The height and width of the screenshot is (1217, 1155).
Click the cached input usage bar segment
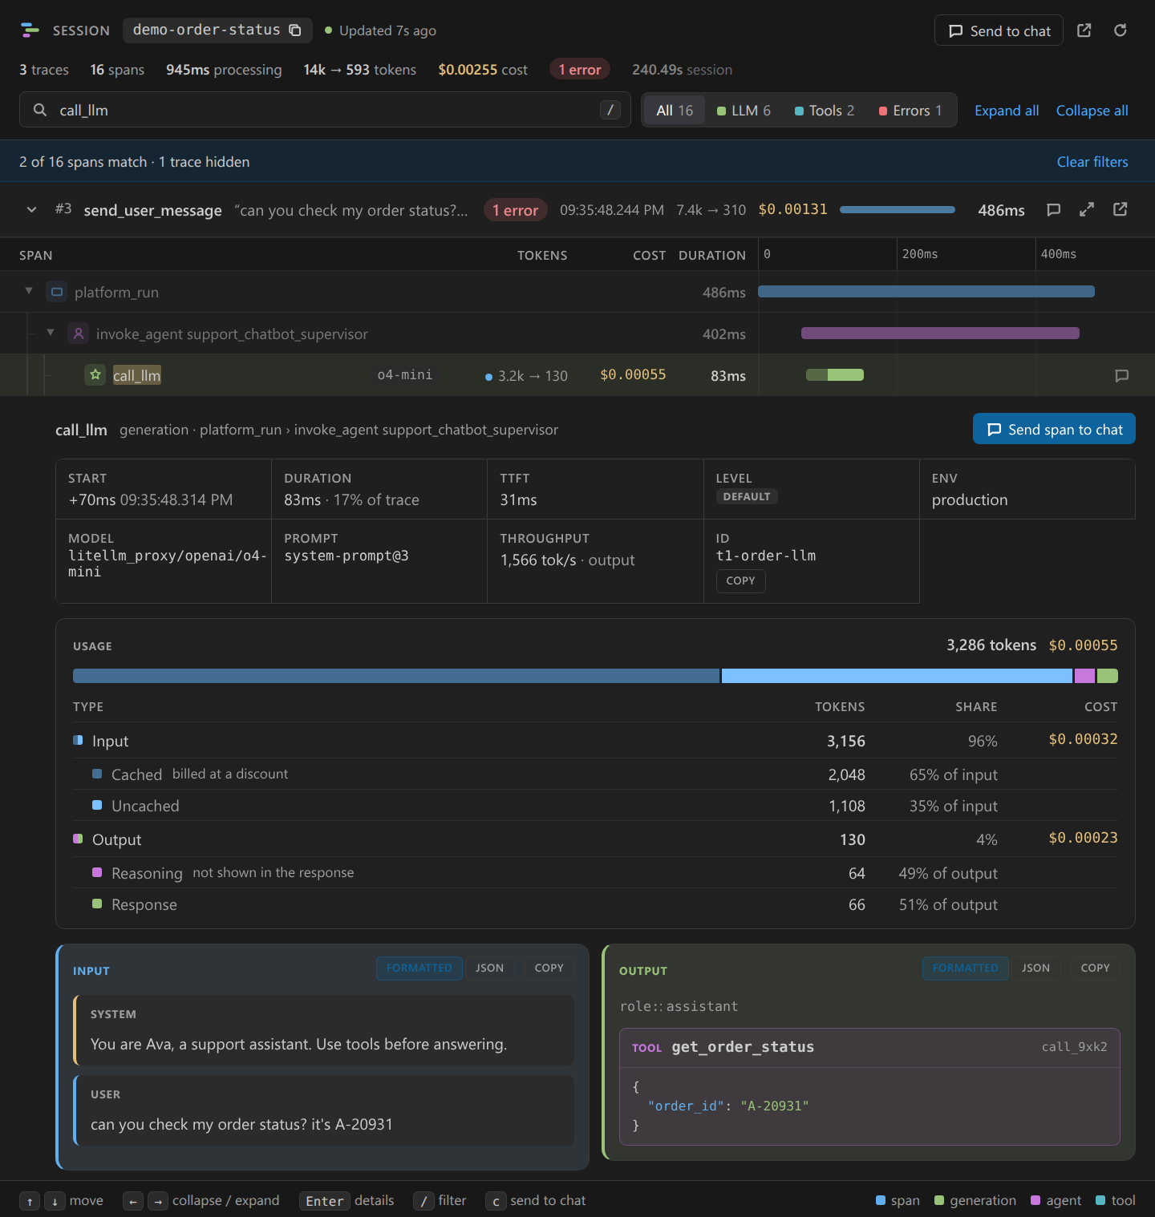[396, 676]
